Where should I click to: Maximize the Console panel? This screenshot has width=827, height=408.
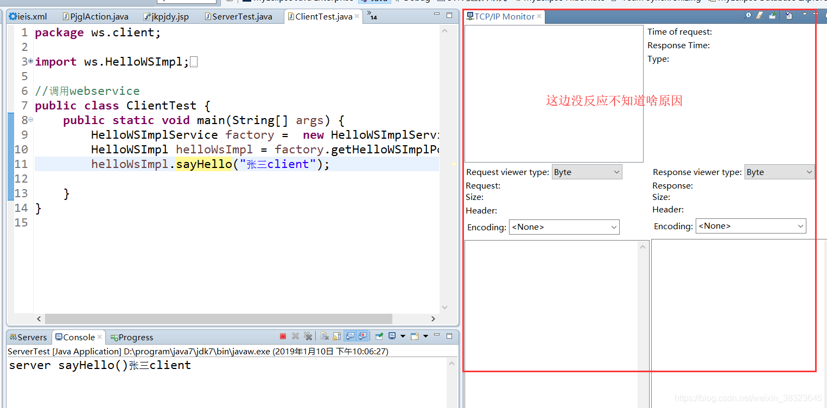[x=449, y=336]
